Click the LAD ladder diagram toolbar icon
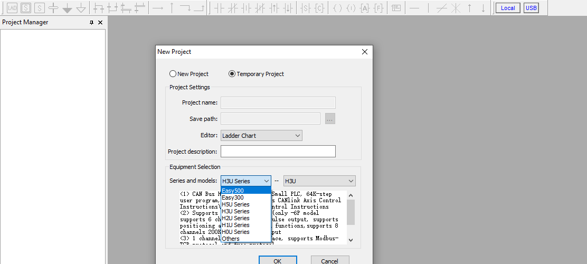The image size is (587, 264). coord(12,8)
